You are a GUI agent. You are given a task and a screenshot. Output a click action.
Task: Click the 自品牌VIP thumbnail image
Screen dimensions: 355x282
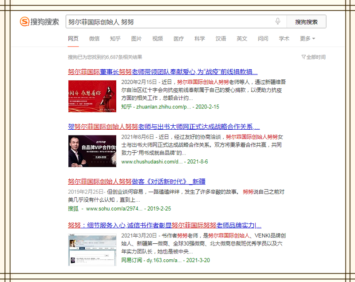(x=92, y=151)
